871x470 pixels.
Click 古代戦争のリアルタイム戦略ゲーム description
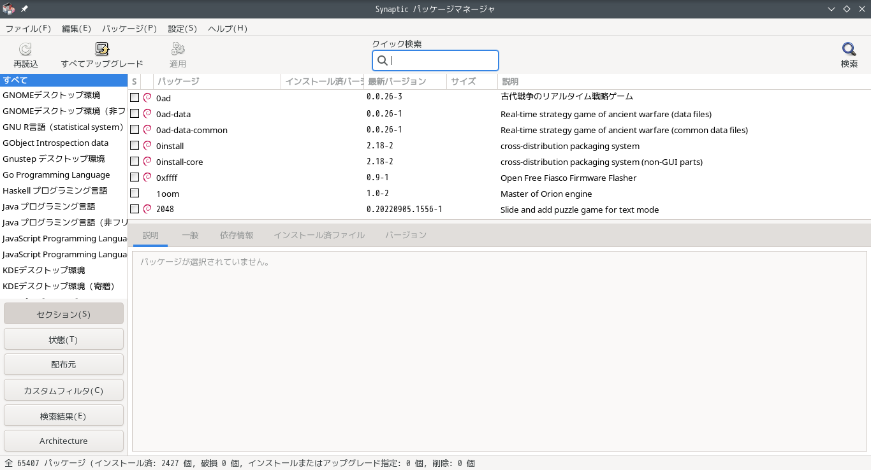coord(567,97)
